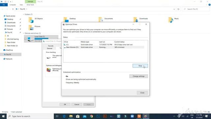211x119 pixels.
Task: Open the volume control in system tray
Action: point(183,116)
